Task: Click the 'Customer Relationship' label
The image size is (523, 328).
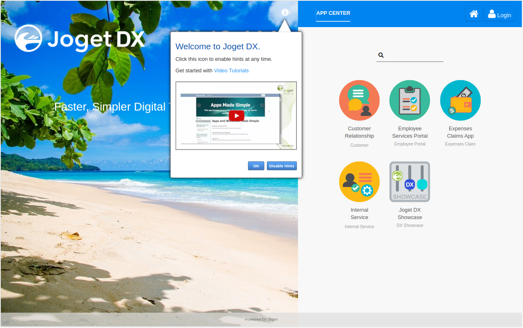Action: [x=359, y=132]
